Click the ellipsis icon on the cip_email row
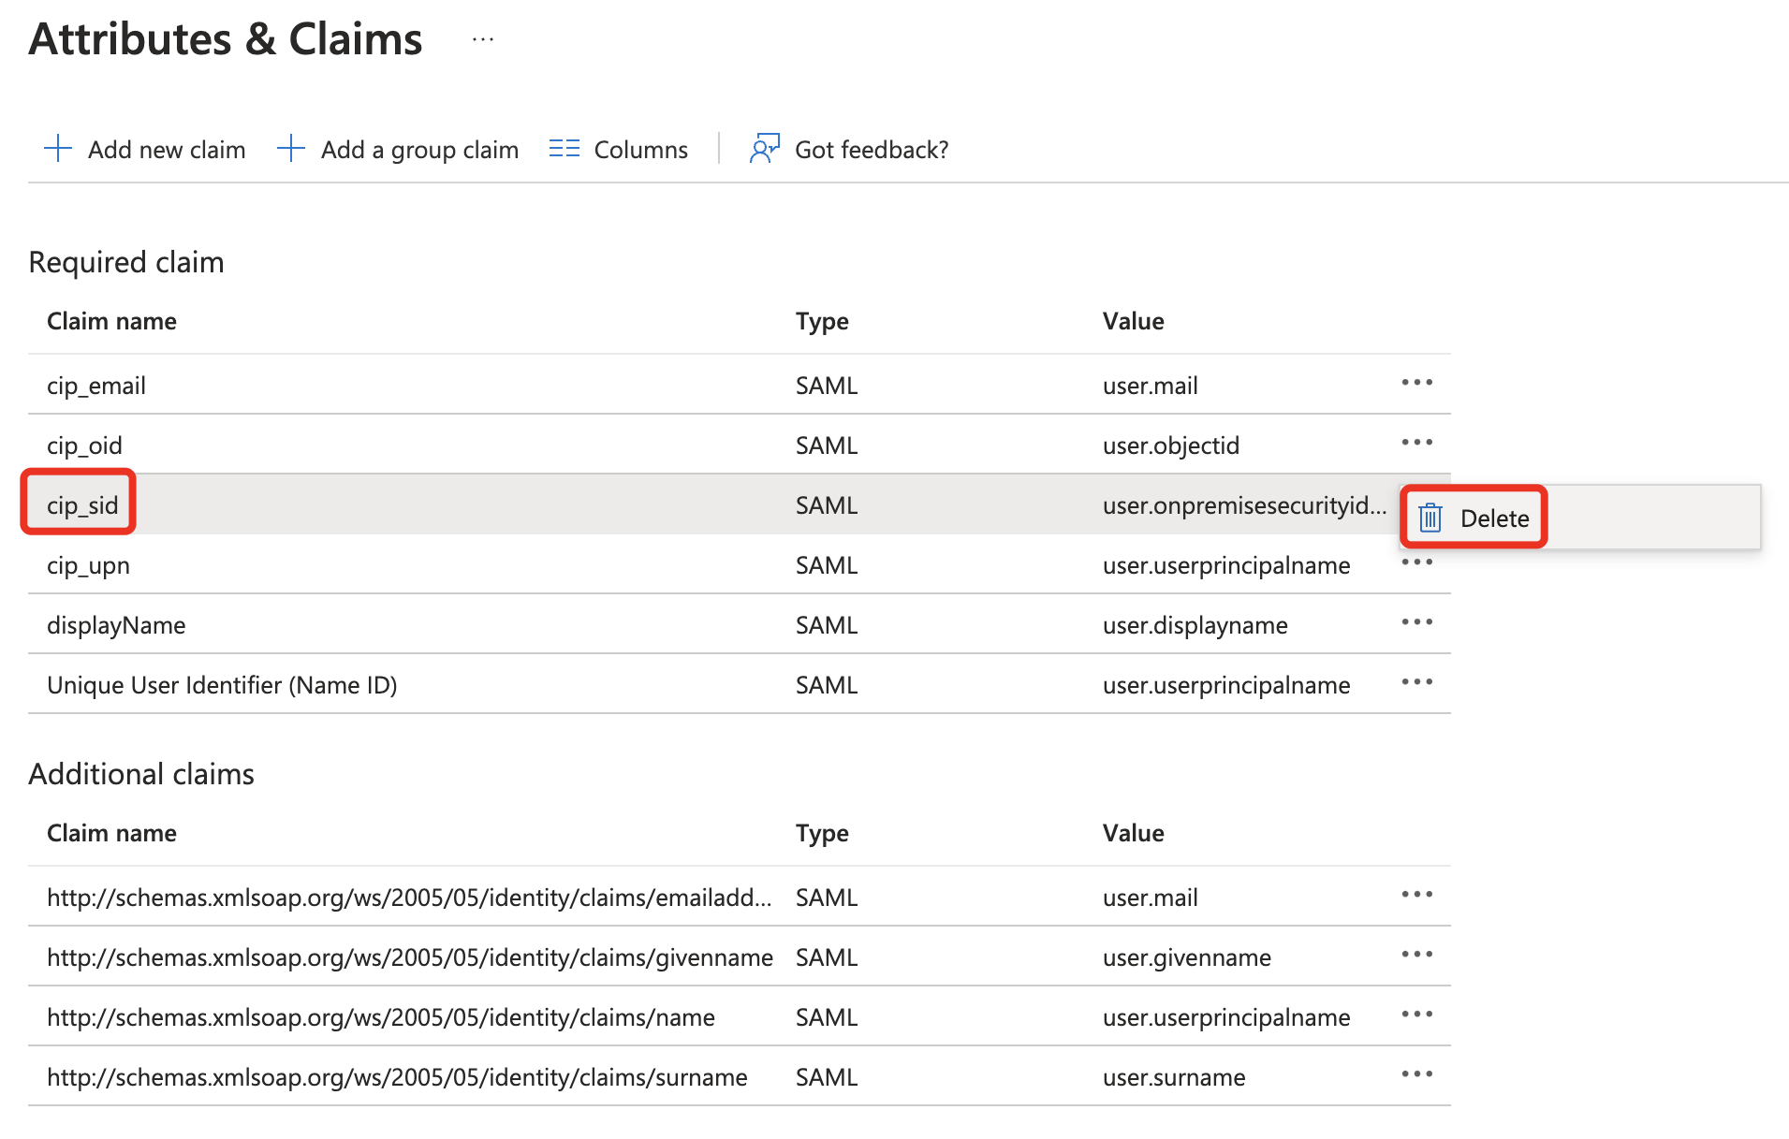The height and width of the screenshot is (1139, 1789). click(1416, 382)
